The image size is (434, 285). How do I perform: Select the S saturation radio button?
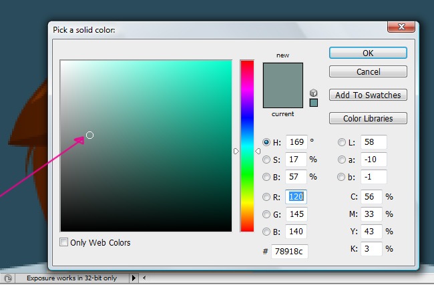click(267, 160)
